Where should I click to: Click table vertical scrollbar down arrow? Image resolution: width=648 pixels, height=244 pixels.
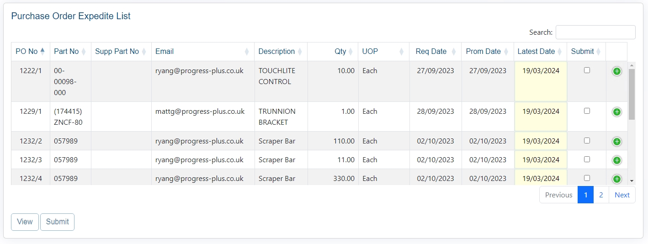click(x=632, y=181)
